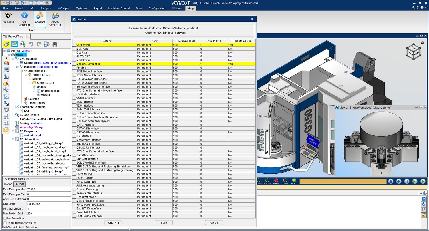The height and width of the screenshot is (231, 429).
Task: Click the redo arrow in Project Tree toolbar
Action: pyautogui.click(x=39, y=44)
